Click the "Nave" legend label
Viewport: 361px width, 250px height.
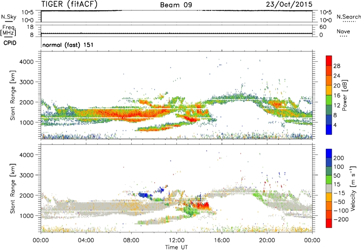click(x=343, y=31)
